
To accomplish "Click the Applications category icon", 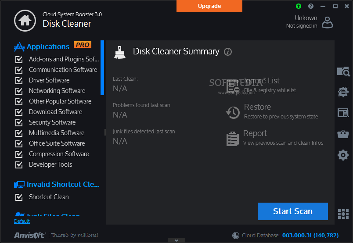I will 19,46.
